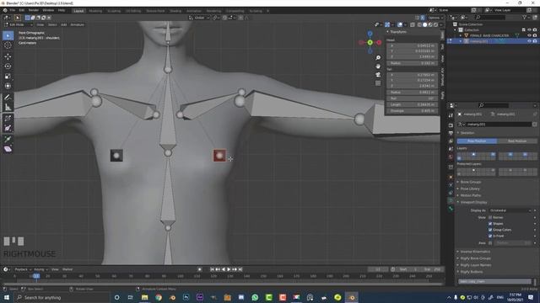
Task: Toggle visibility eye of metarig.001
Action: (529, 41)
